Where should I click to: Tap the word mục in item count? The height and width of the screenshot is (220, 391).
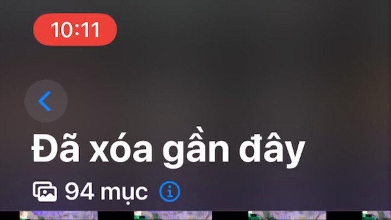pyautogui.click(x=124, y=193)
